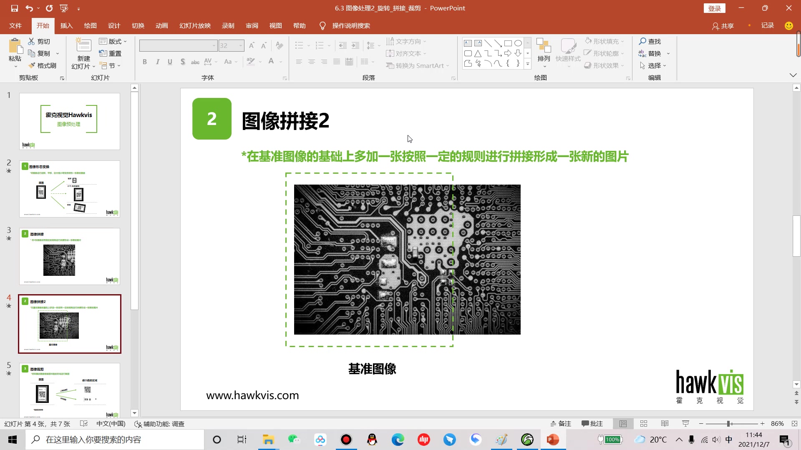Click the Format Painter (格式刷) button
The width and height of the screenshot is (801, 450).
click(42, 65)
